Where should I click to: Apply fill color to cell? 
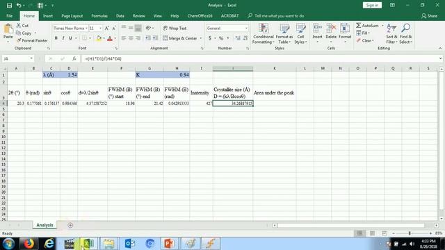click(99, 38)
